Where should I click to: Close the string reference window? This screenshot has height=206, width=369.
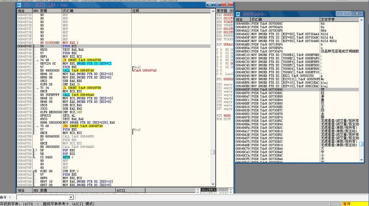(357, 14)
